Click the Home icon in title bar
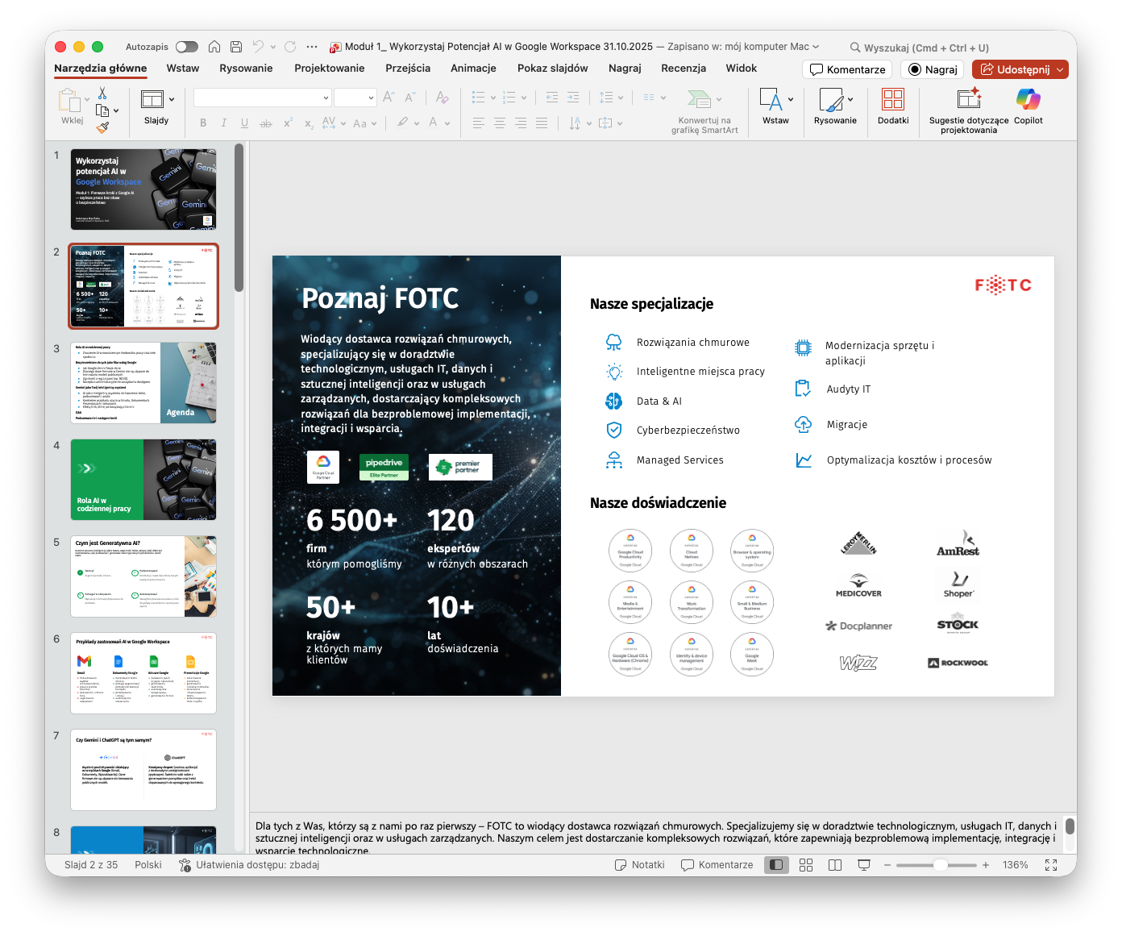The width and height of the screenshot is (1122, 936). point(214,47)
